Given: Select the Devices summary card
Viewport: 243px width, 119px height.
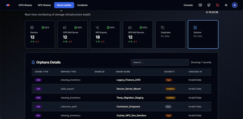Looking at the screenshot, I should [x=40, y=35].
